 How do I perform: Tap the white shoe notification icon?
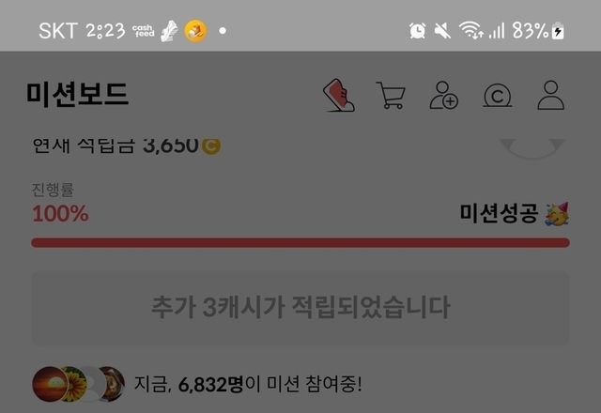pyautogui.click(x=169, y=31)
